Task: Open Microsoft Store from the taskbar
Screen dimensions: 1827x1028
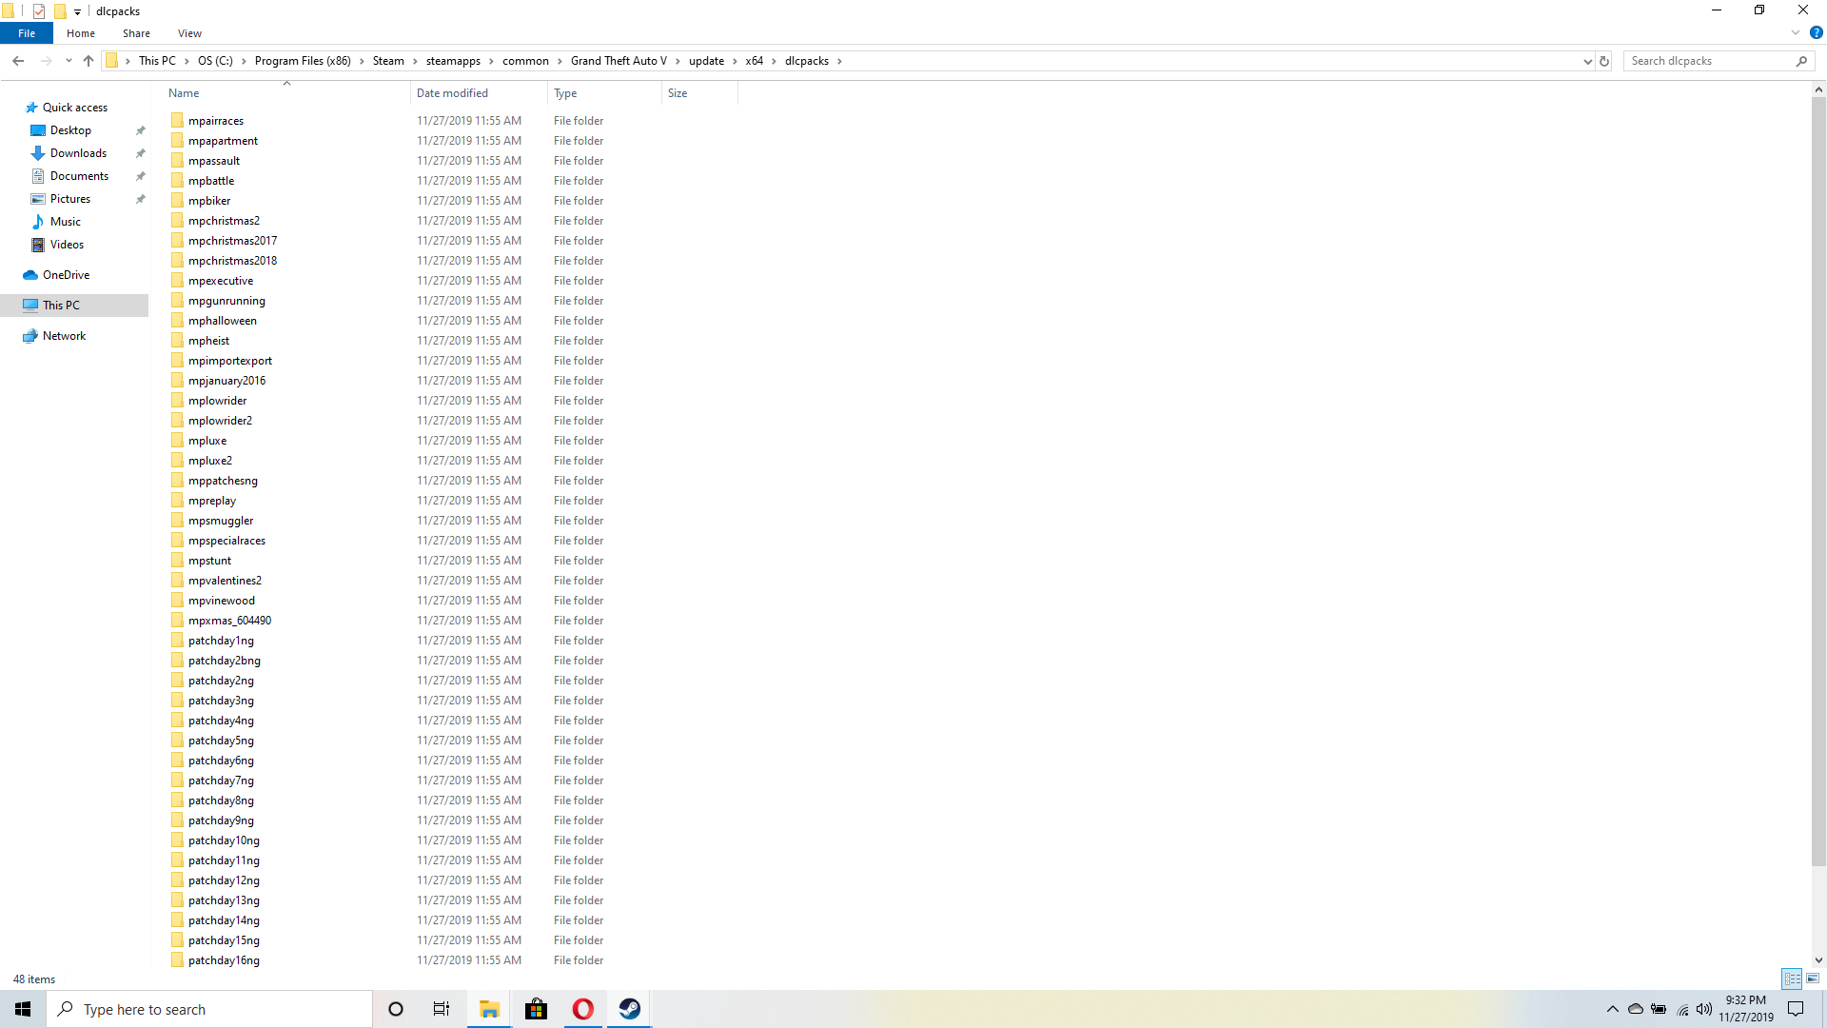Action: tap(536, 1009)
